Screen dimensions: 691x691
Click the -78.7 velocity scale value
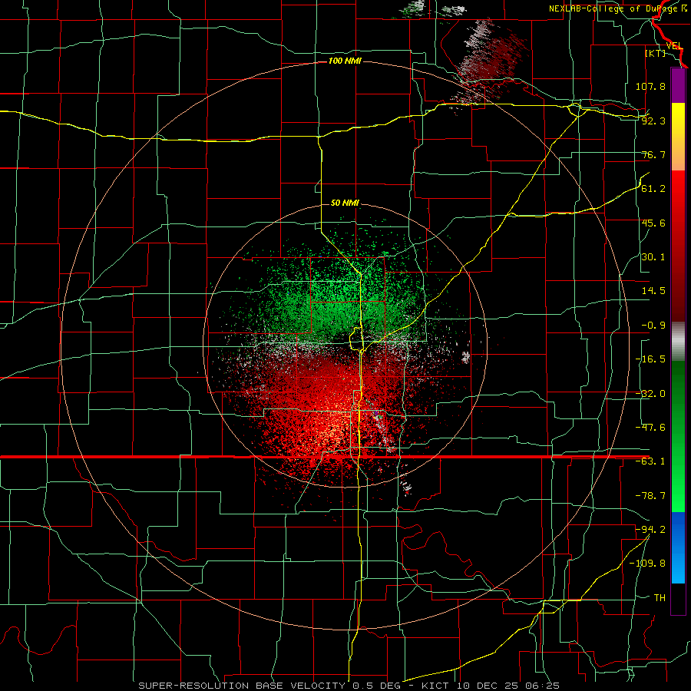click(x=650, y=496)
